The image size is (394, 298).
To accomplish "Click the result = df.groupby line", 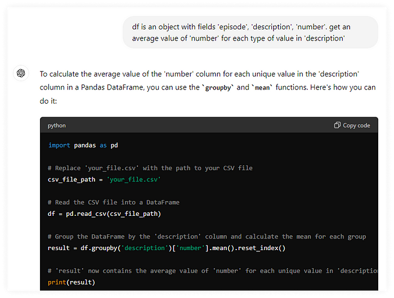I will pyautogui.click(x=167, y=248).
